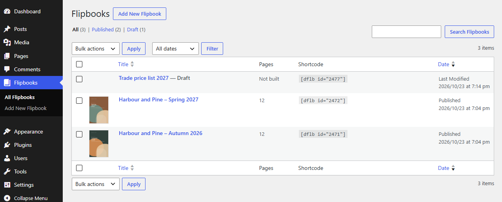
Task: Check the Harbour and Pine Autumn 2026 row
Action: click(x=79, y=134)
